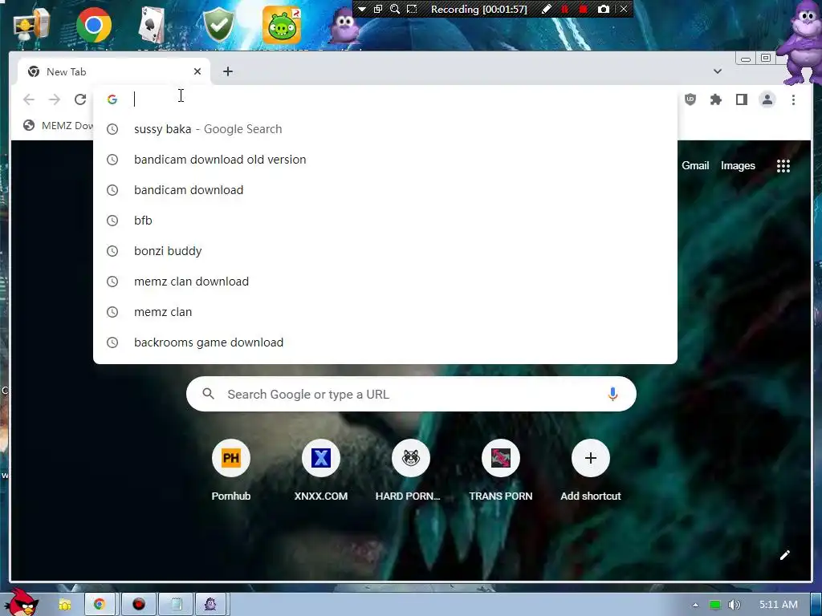Toggle the Chrome side panel icon
Viewport: 822px width, 616px height.
click(741, 99)
